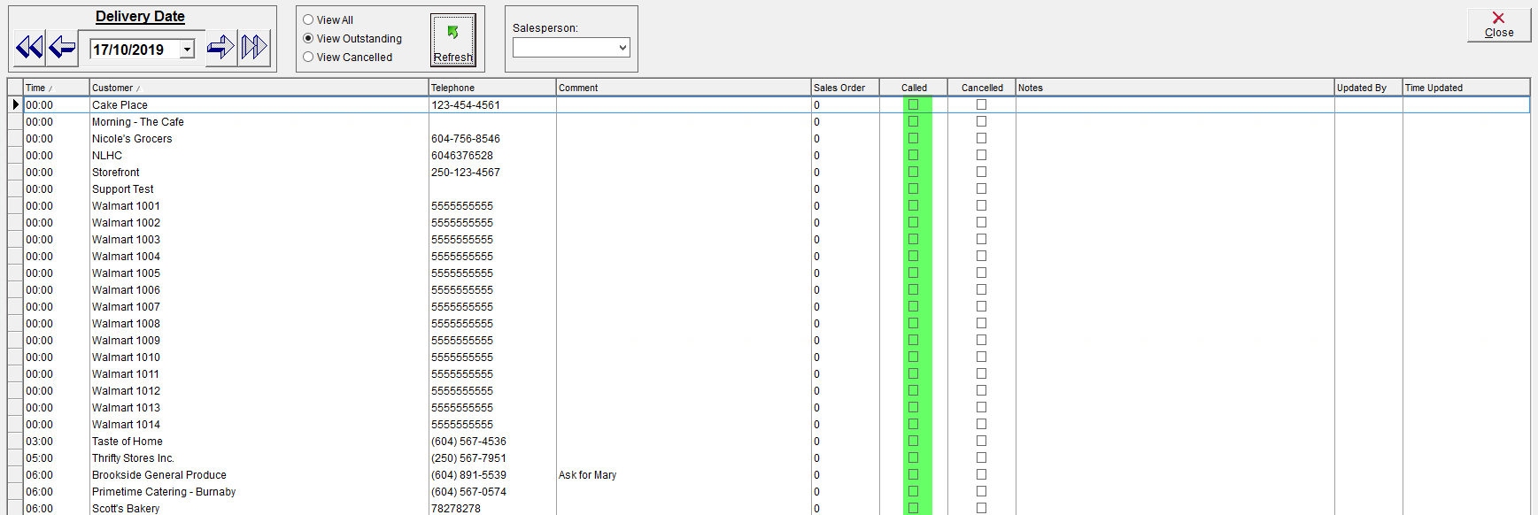
Task: Select customer Morning - The Cafe
Action: pyautogui.click(x=259, y=121)
